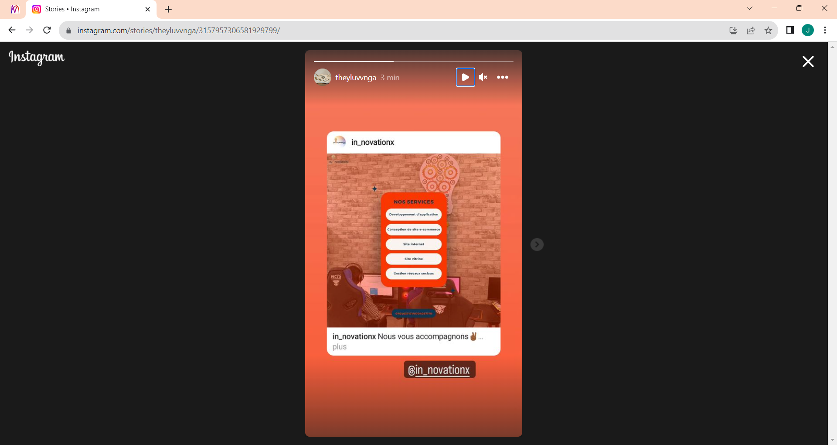Open the Chrome three-dot menu
837x445 pixels.
click(825, 30)
